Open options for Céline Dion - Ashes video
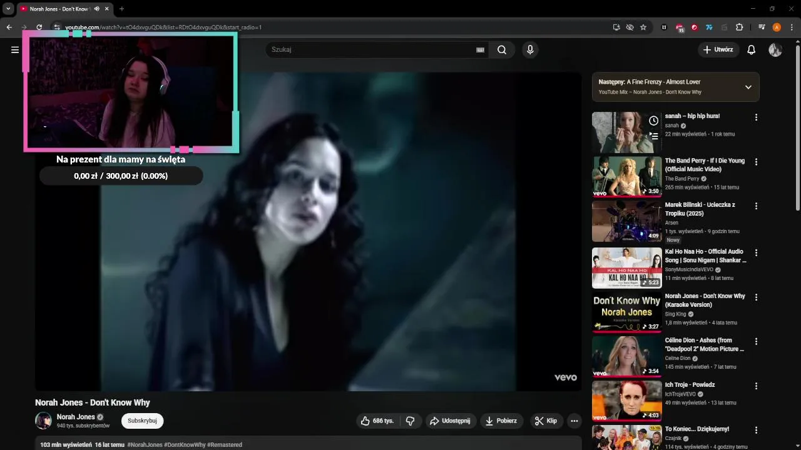This screenshot has height=450, width=801. pyautogui.click(x=756, y=342)
